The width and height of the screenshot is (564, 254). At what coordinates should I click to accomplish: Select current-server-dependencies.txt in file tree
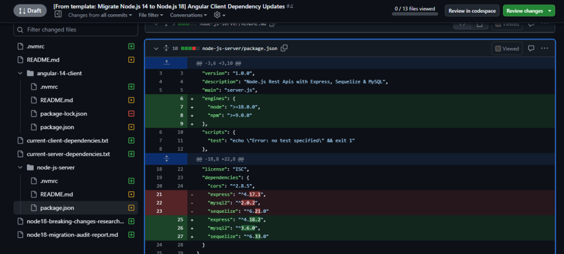[68, 154]
